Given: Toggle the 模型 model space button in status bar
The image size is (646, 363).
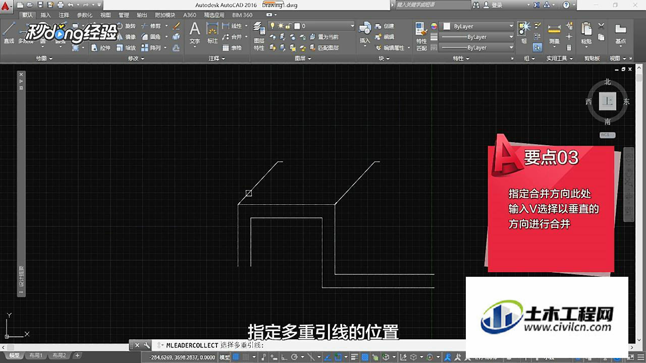Looking at the screenshot, I should click(x=225, y=357).
